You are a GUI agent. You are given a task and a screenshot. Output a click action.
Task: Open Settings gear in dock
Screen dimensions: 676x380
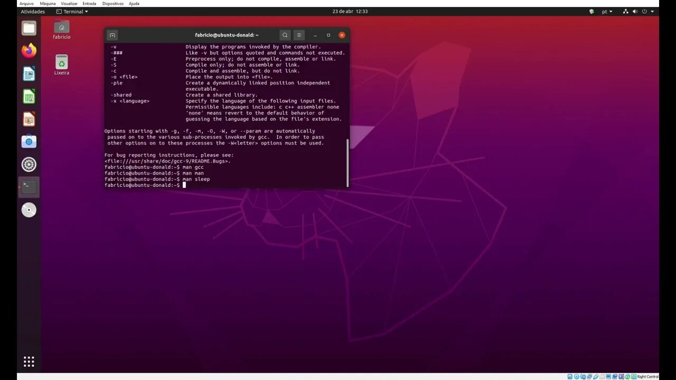[29, 165]
